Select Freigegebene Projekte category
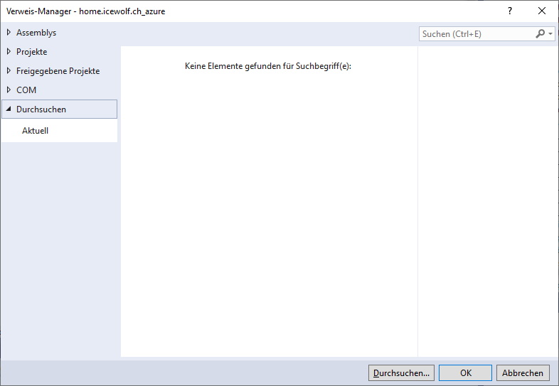 [58, 71]
